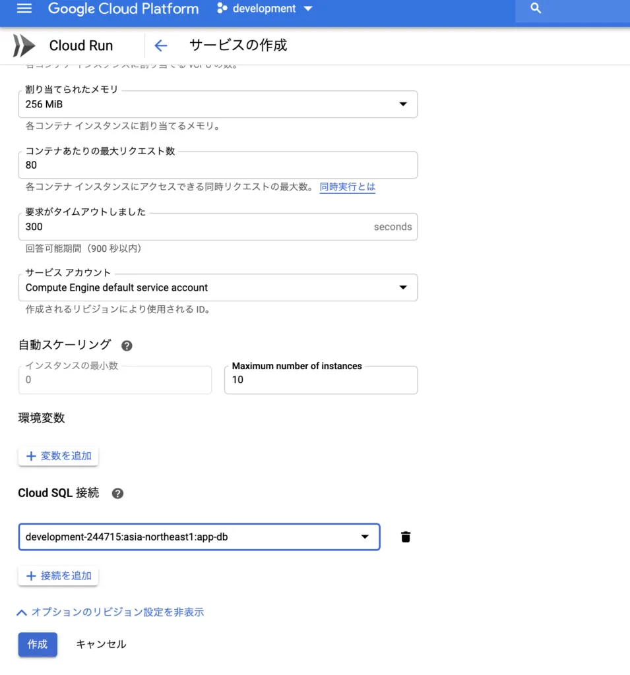Click the 環境変数 heading
The width and height of the screenshot is (630, 675).
pos(42,418)
